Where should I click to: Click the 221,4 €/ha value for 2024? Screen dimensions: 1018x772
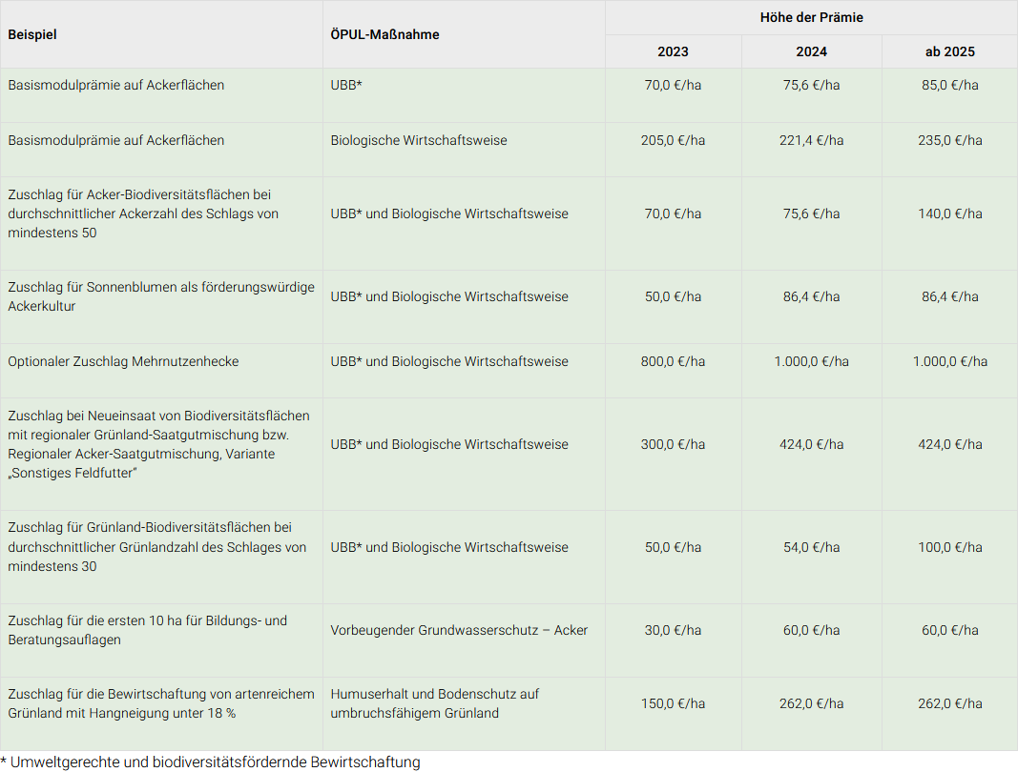[811, 140]
